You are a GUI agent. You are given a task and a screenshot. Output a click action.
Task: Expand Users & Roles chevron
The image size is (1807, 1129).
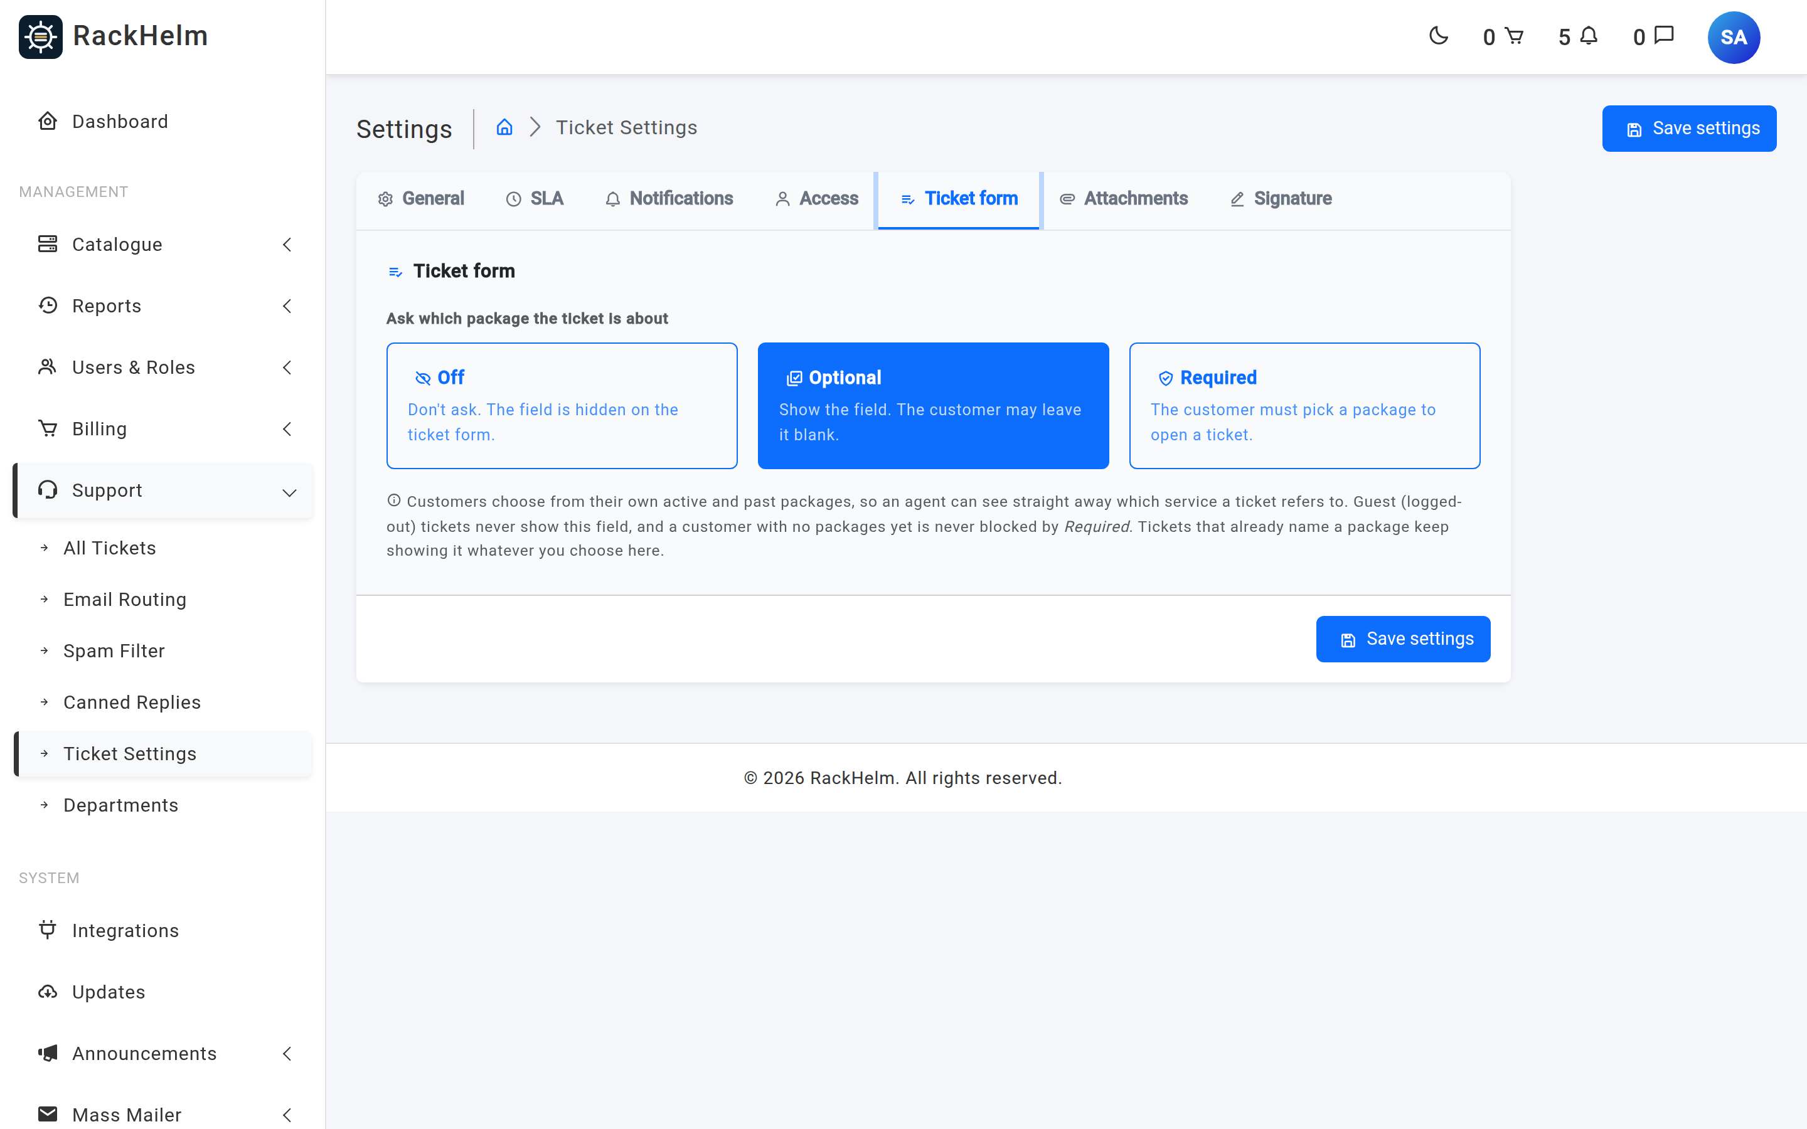point(287,367)
